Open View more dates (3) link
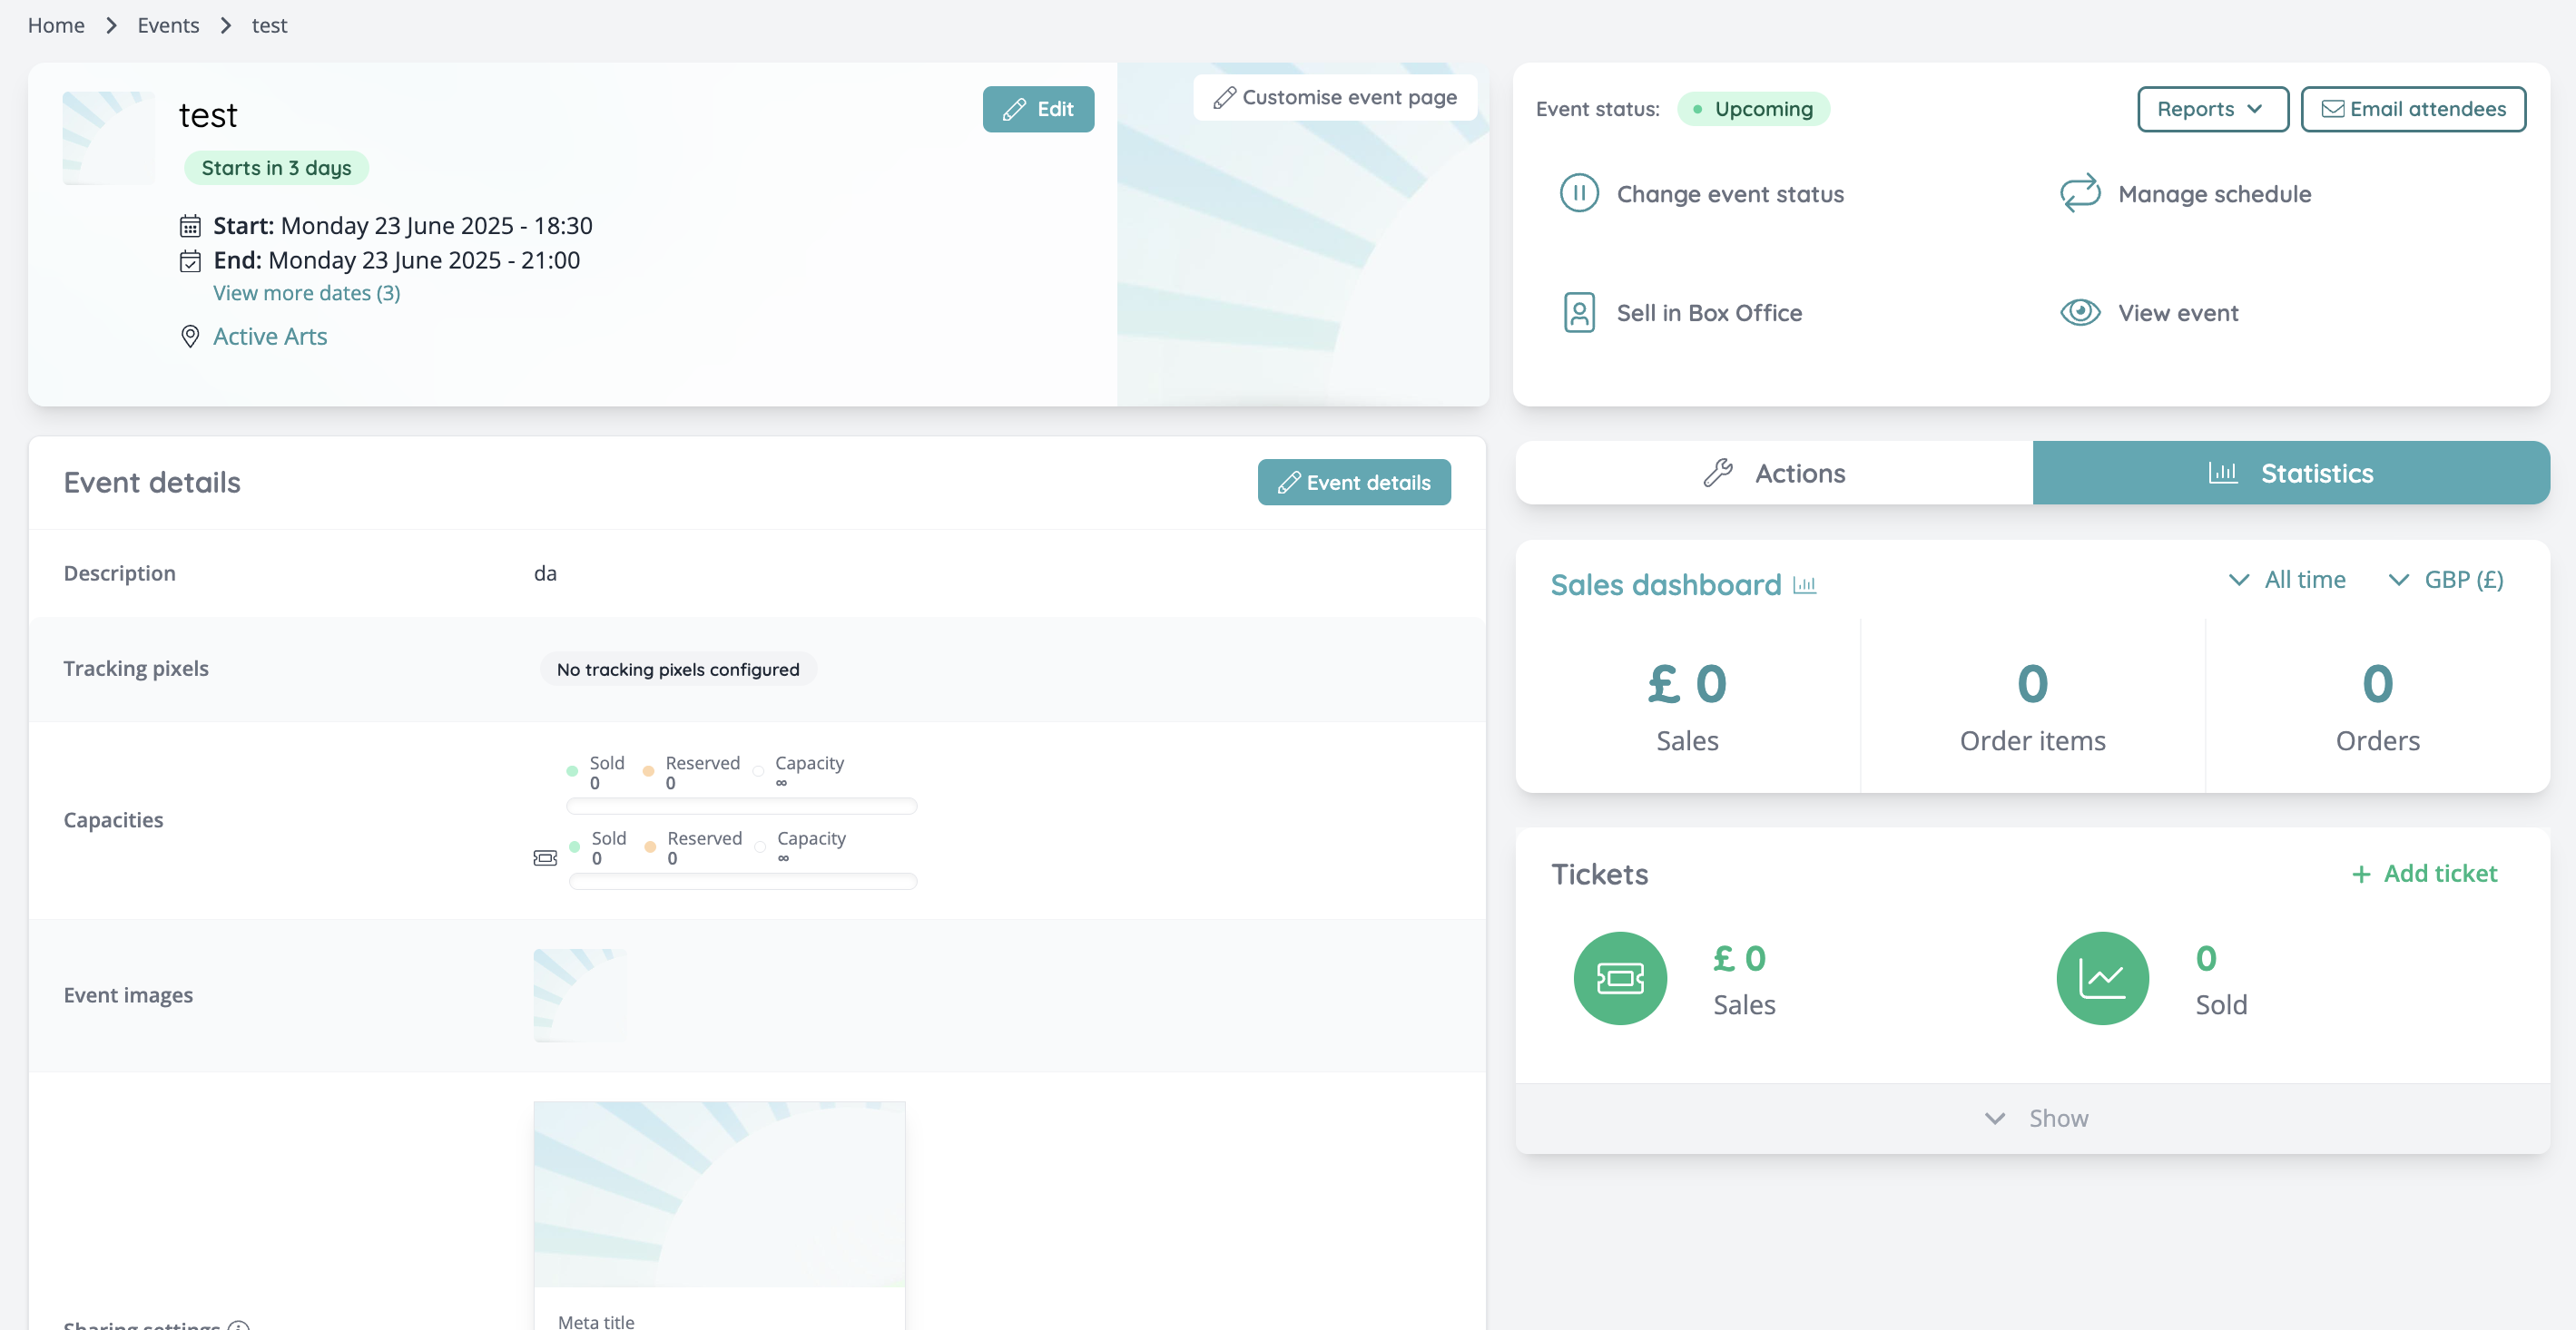 pyautogui.click(x=306, y=293)
